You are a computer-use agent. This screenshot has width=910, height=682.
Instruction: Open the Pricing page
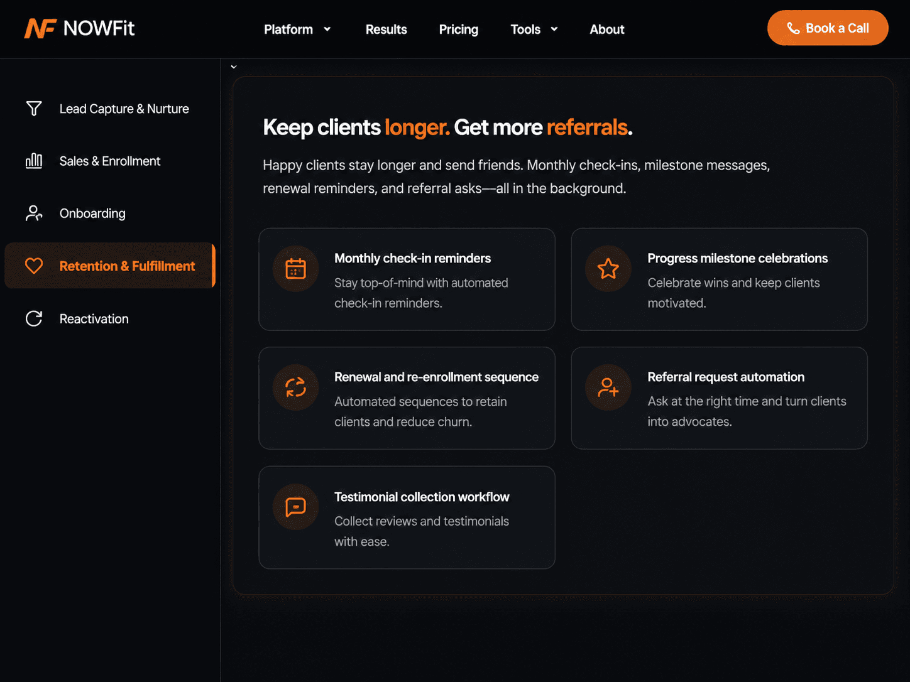pos(459,30)
